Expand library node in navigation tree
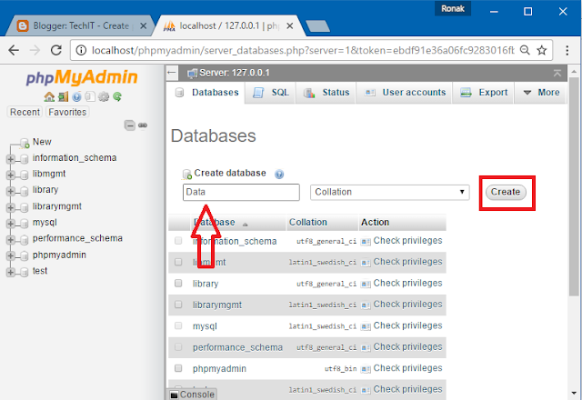Viewport: 582px width, 400px height. pyautogui.click(x=10, y=192)
